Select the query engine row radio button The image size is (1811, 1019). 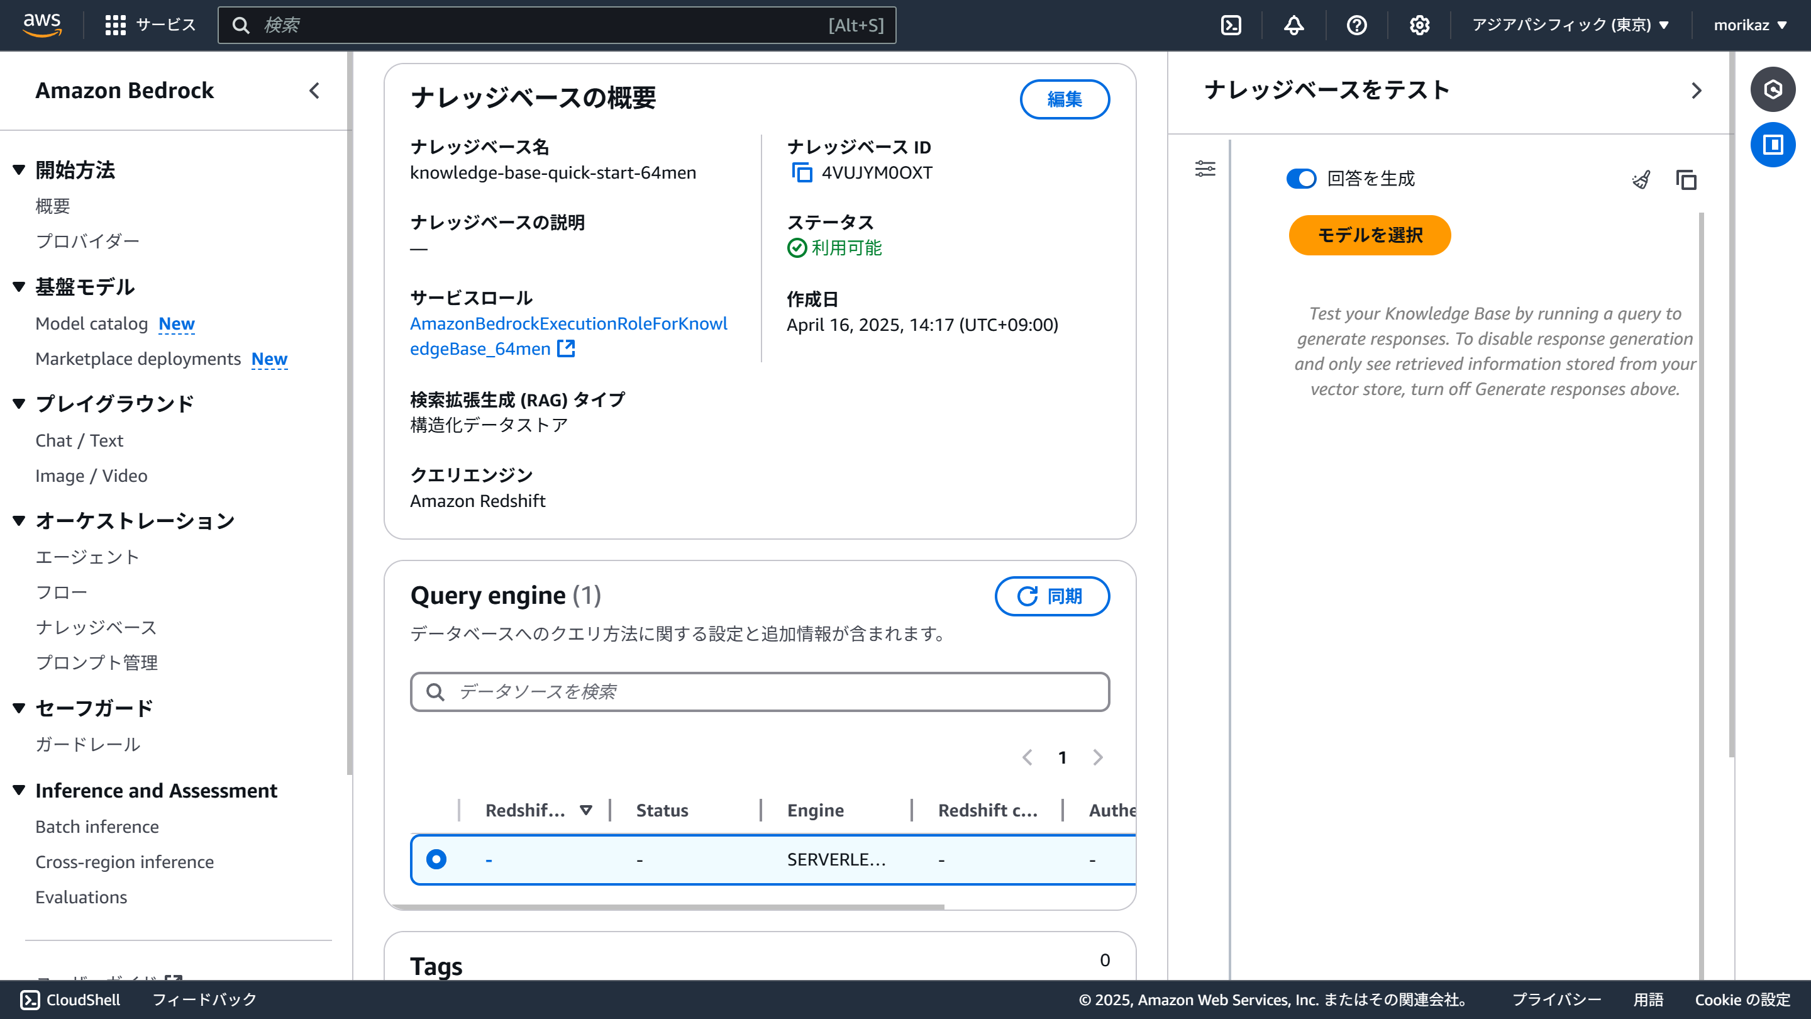pos(436,859)
